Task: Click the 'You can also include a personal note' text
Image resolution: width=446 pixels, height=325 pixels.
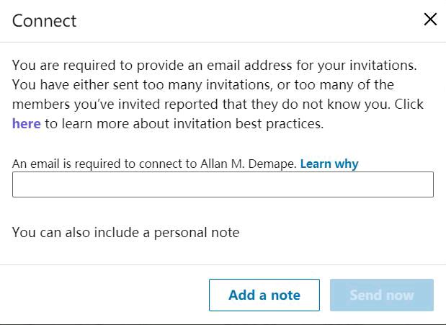Action: pos(125,232)
